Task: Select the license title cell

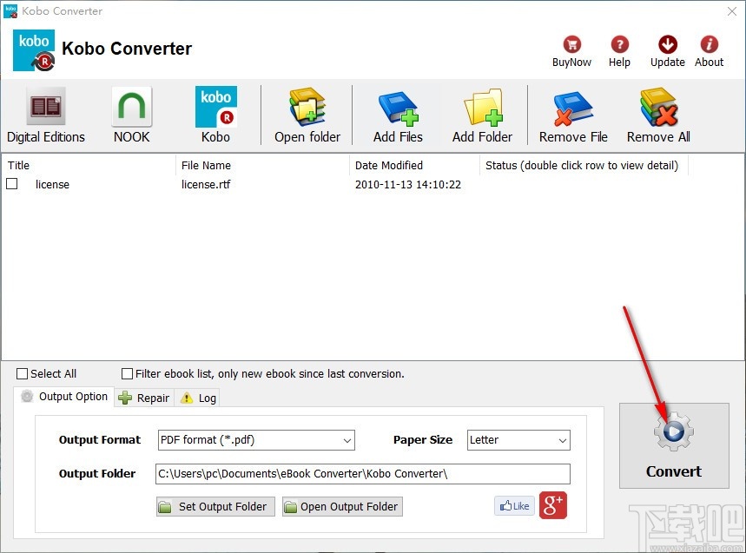Action: click(52, 185)
